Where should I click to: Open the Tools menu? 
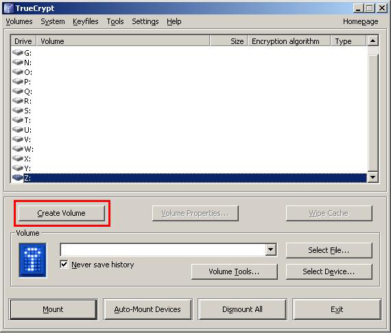tap(115, 22)
